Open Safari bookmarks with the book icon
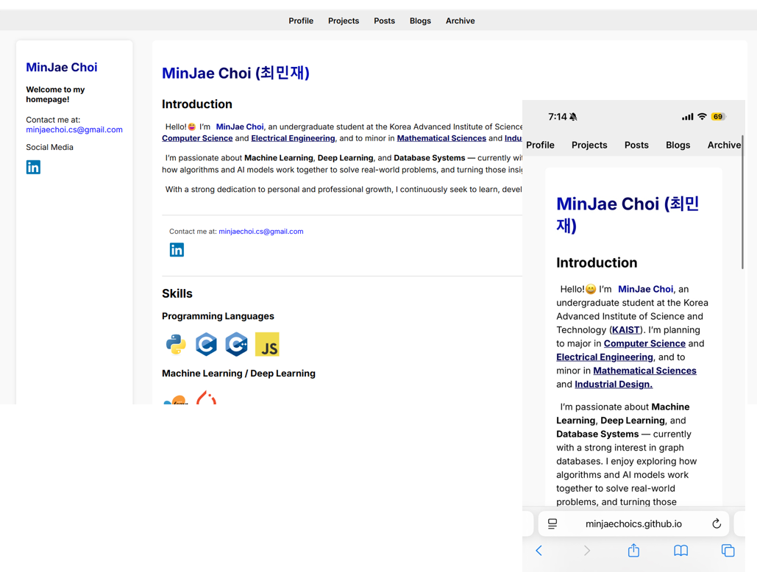The width and height of the screenshot is (757, 572). point(680,550)
